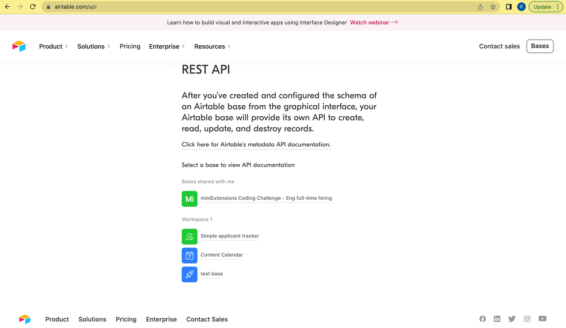Open Airtable's metadata API documentation link
Image resolution: width=566 pixels, height=328 pixels.
[256, 145]
